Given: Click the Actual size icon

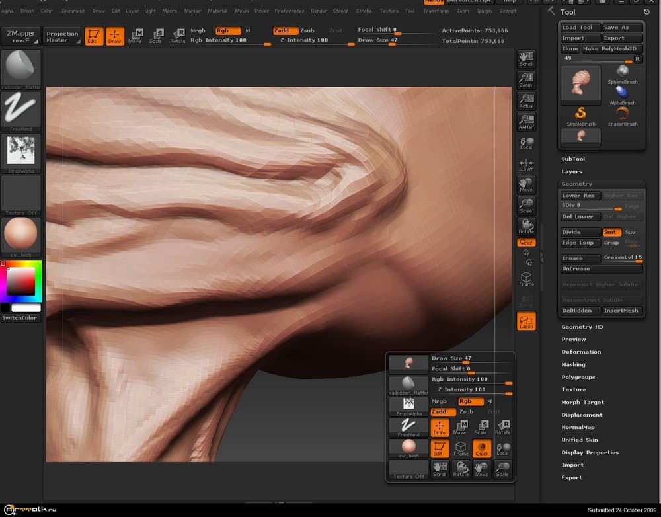Looking at the screenshot, I should [x=526, y=100].
